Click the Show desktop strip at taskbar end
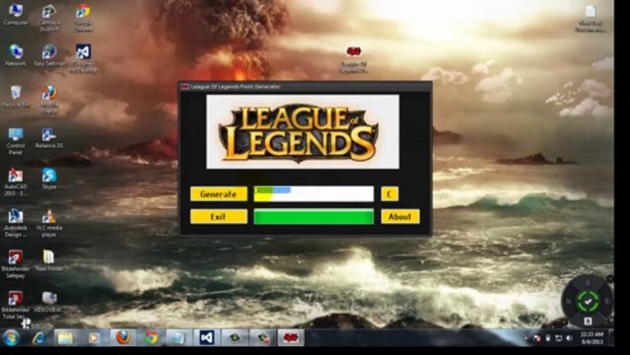The height and width of the screenshot is (355, 630). pos(610,338)
